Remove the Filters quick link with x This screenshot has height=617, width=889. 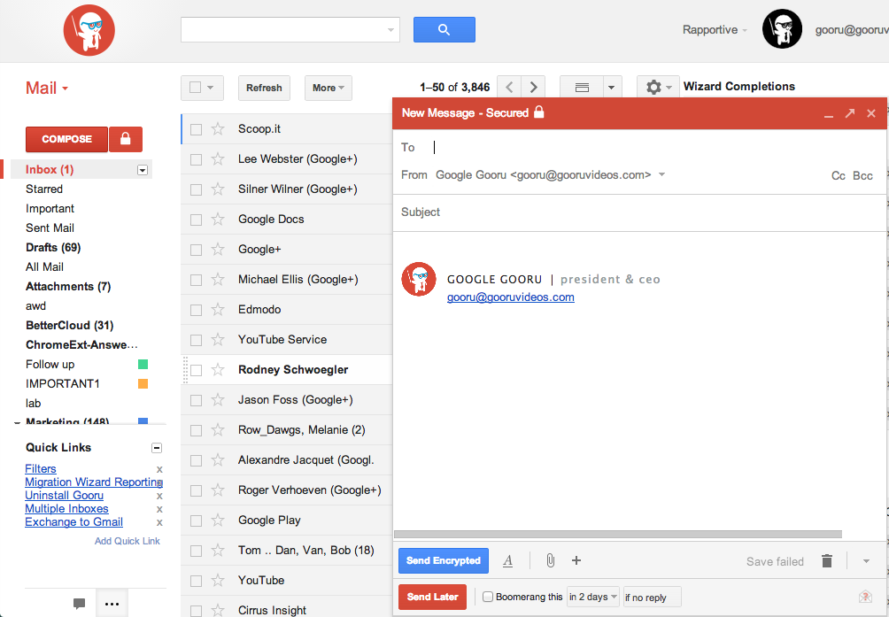click(x=159, y=469)
